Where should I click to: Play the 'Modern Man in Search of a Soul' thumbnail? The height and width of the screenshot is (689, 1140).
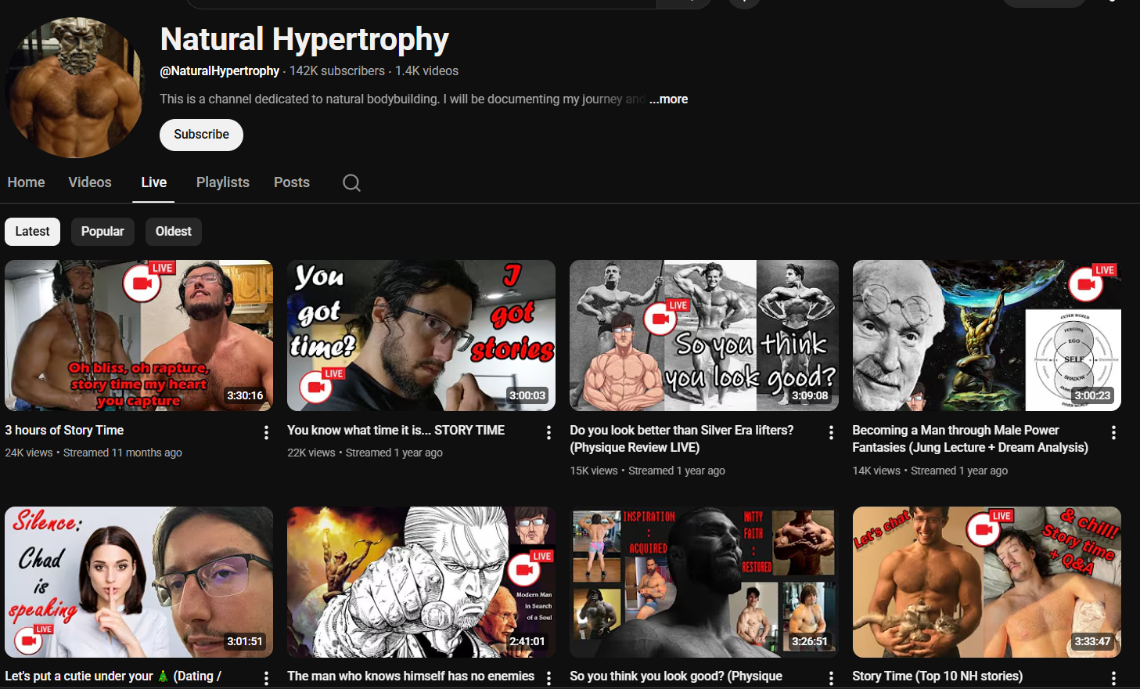[x=421, y=582]
